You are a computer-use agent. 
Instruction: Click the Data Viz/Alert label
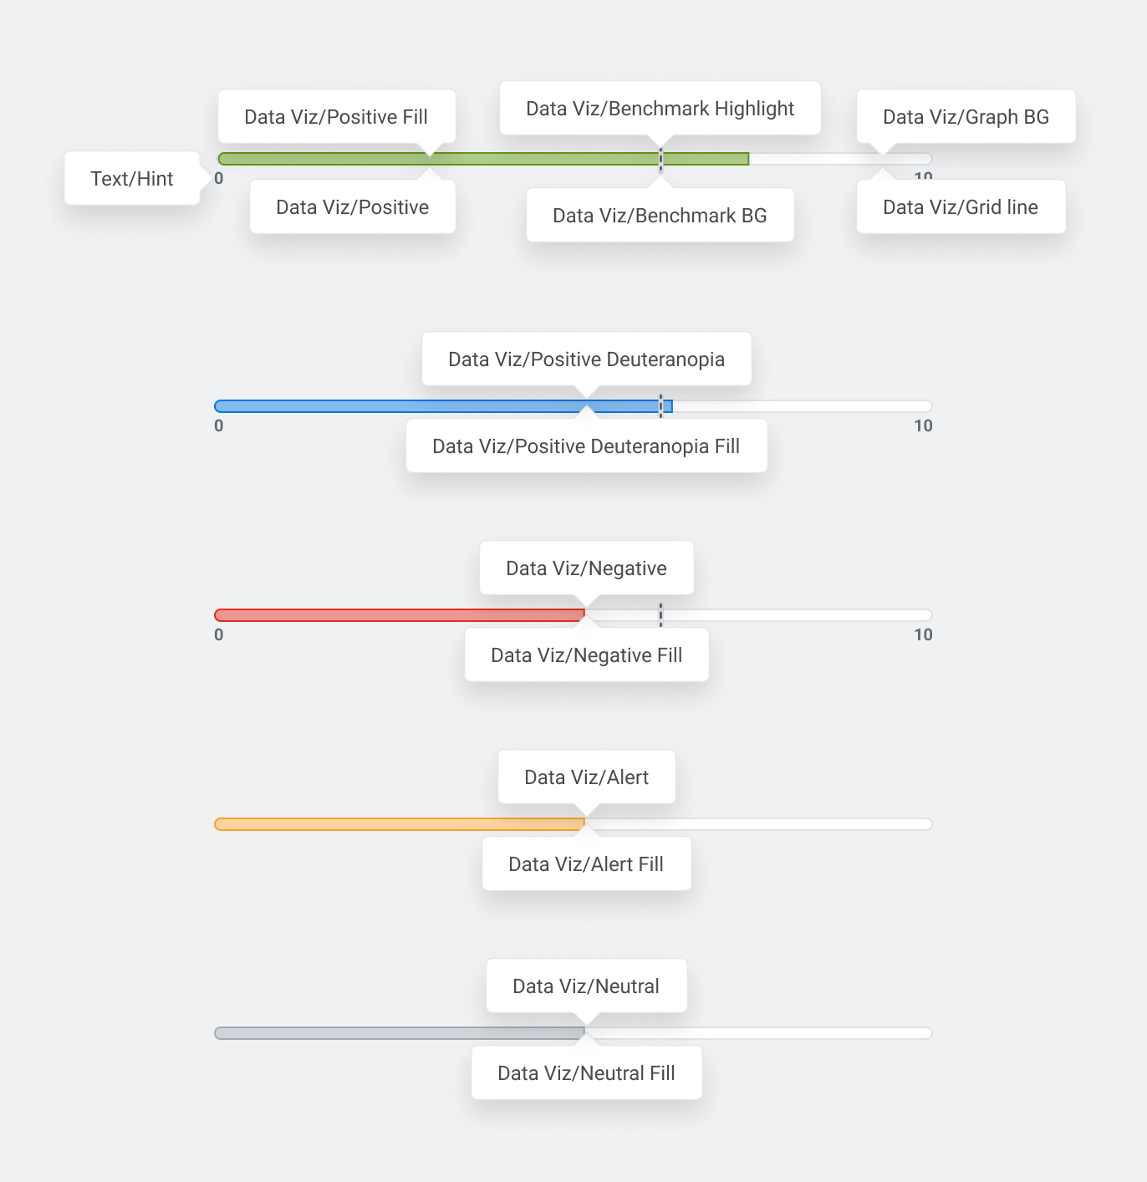click(586, 777)
